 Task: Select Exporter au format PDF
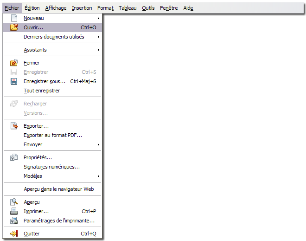(x=52, y=135)
